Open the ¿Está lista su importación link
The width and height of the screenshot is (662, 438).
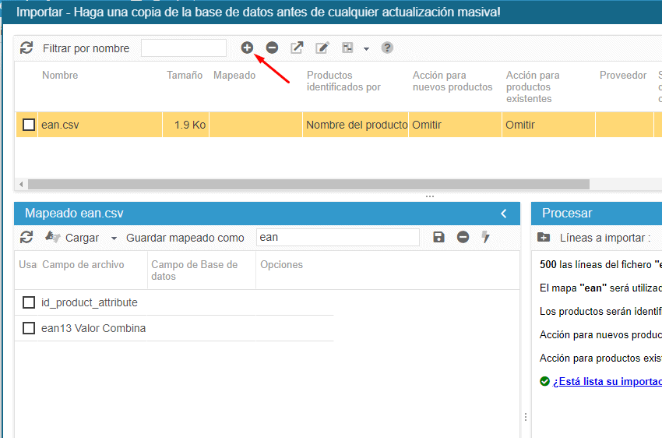607,382
